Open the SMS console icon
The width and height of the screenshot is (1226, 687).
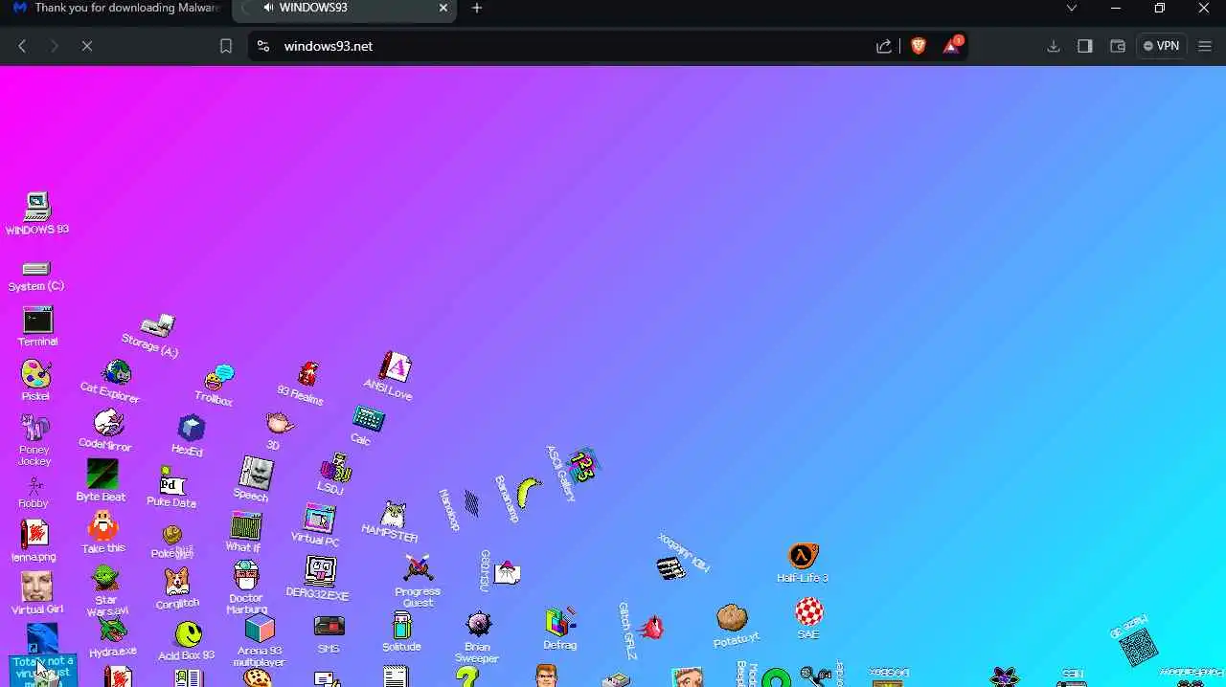coord(329,626)
